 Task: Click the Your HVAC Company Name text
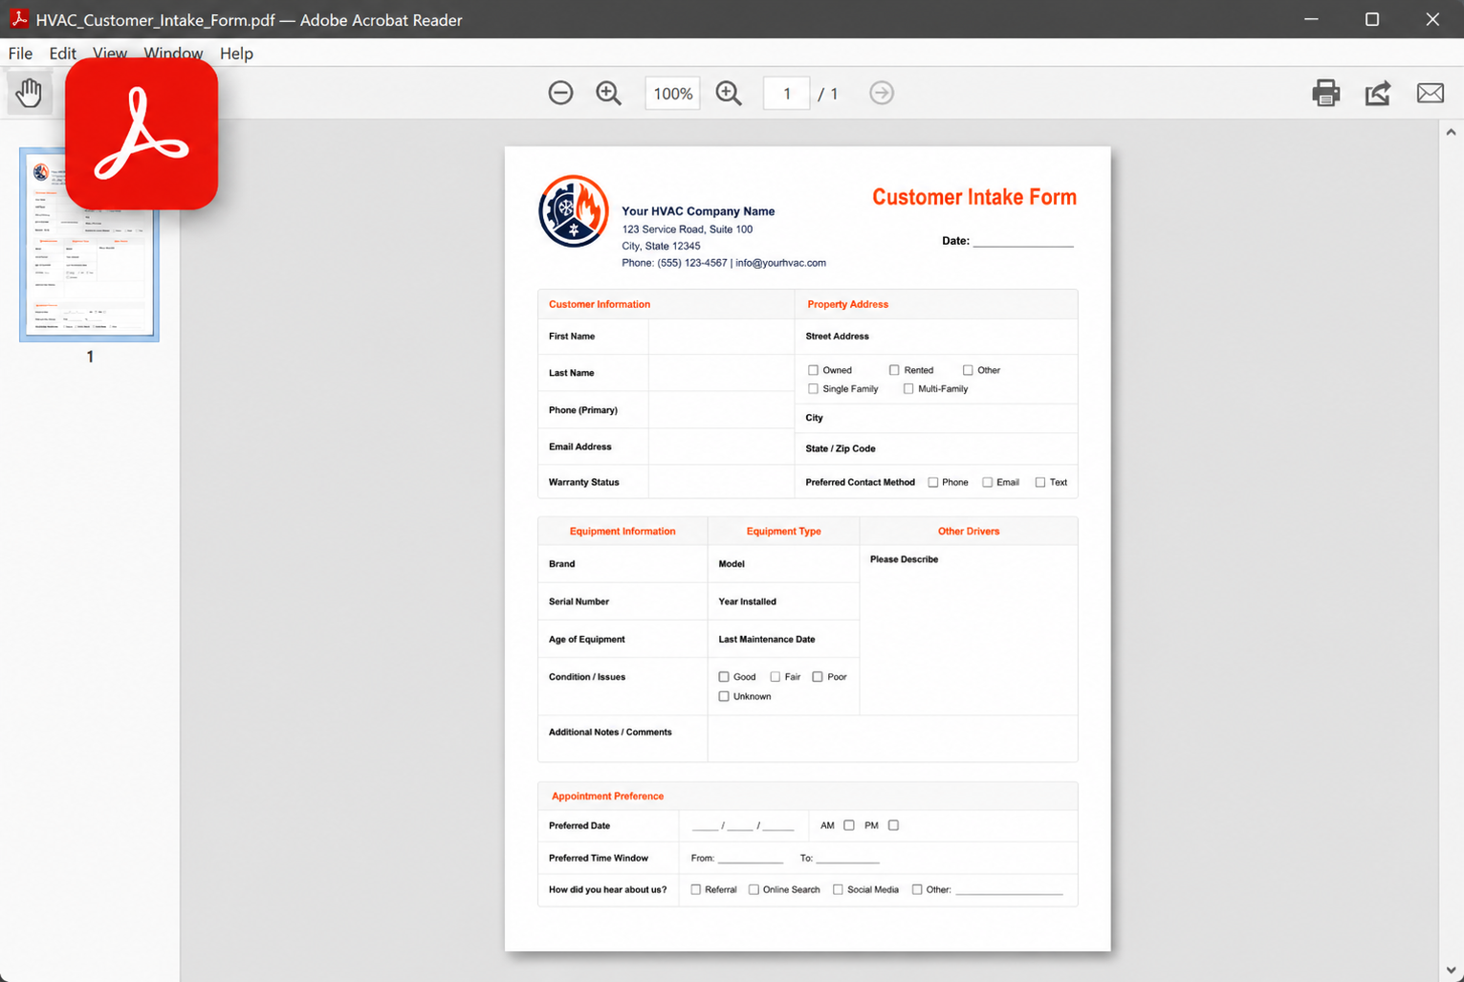698,211
